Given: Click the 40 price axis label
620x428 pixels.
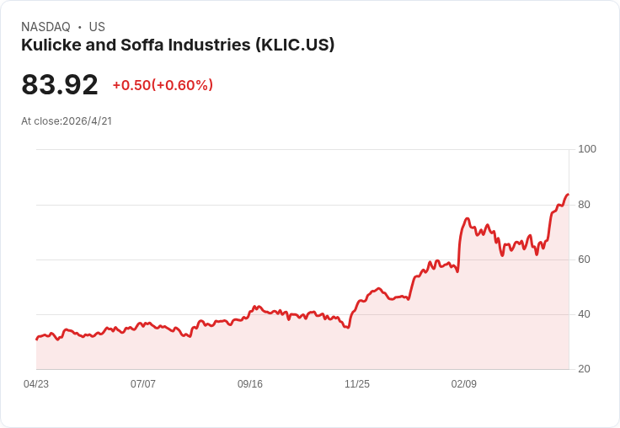Looking at the screenshot, I should (x=584, y=314).
